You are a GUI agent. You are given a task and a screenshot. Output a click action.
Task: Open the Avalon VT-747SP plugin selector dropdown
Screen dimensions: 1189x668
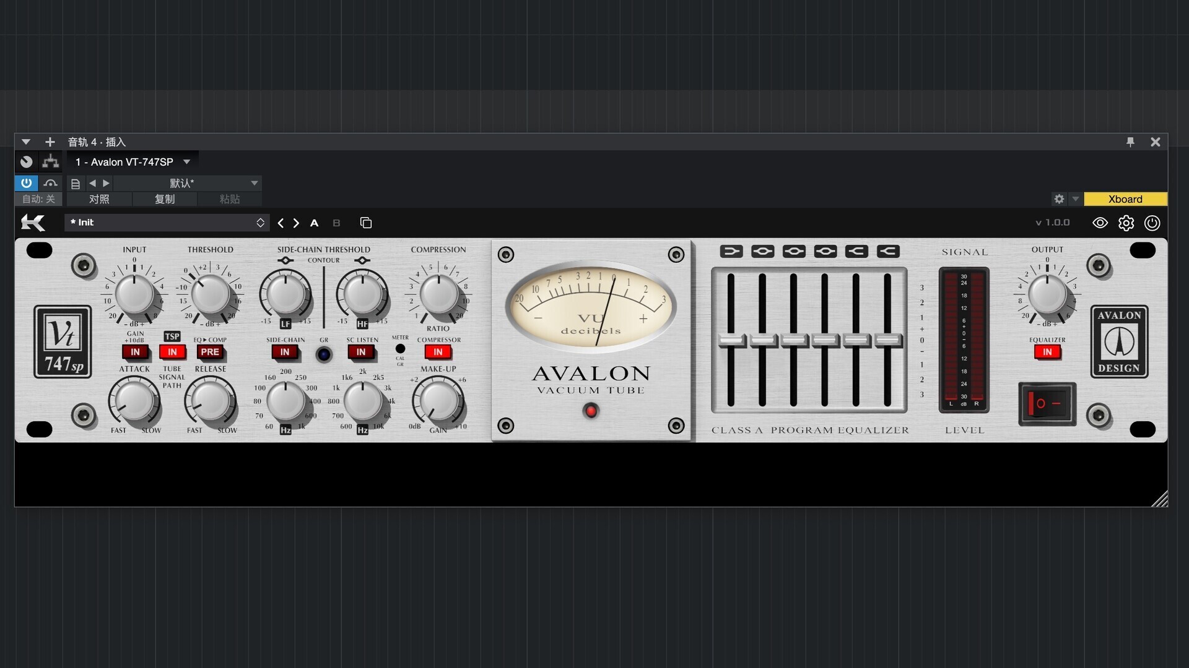[133, 162]
